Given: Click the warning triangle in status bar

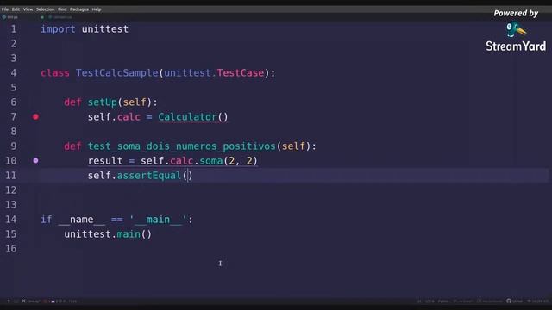Looking at the screenshot, I should (53, 301).
